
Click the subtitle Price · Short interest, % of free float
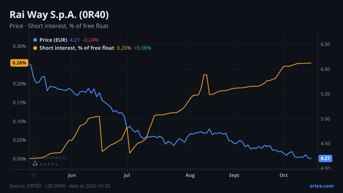[59, 26]
